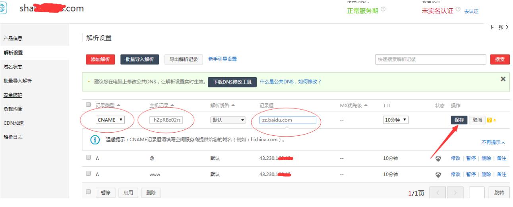Focus the record value field zz.baidu.com

(x=287, y=120)
